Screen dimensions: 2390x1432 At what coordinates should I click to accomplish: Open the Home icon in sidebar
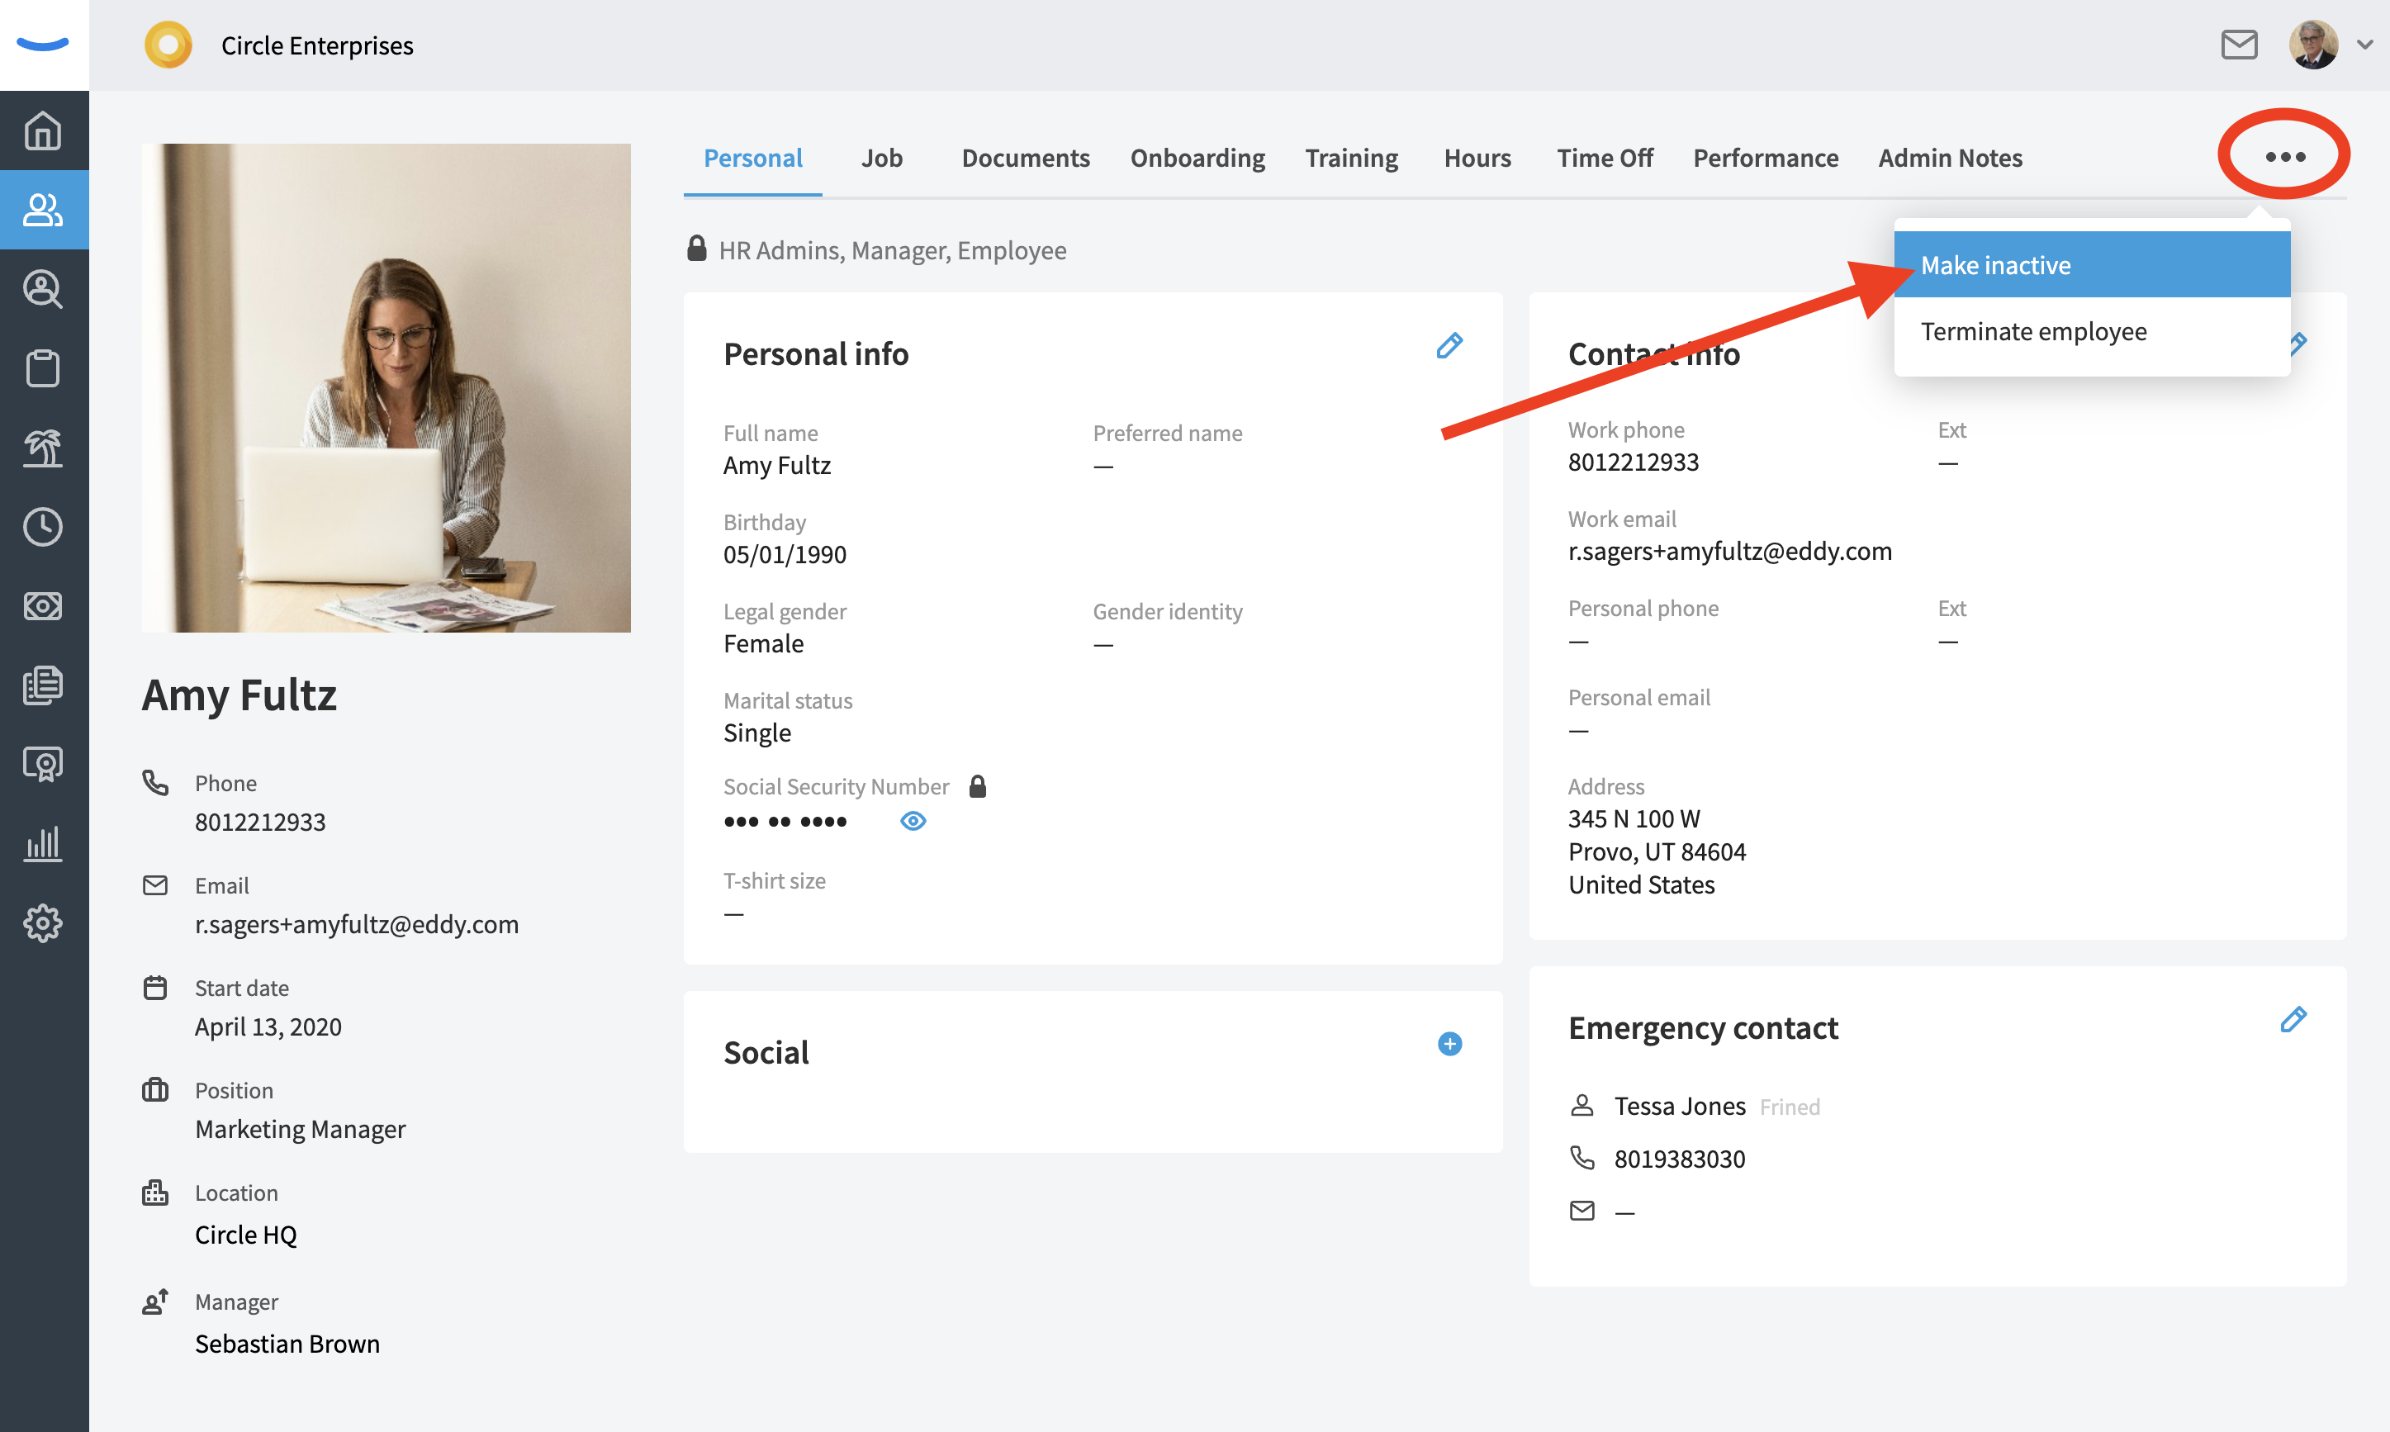click(x=44, y=131)
